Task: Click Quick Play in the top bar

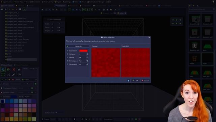Action: click(x=18, y=2)
